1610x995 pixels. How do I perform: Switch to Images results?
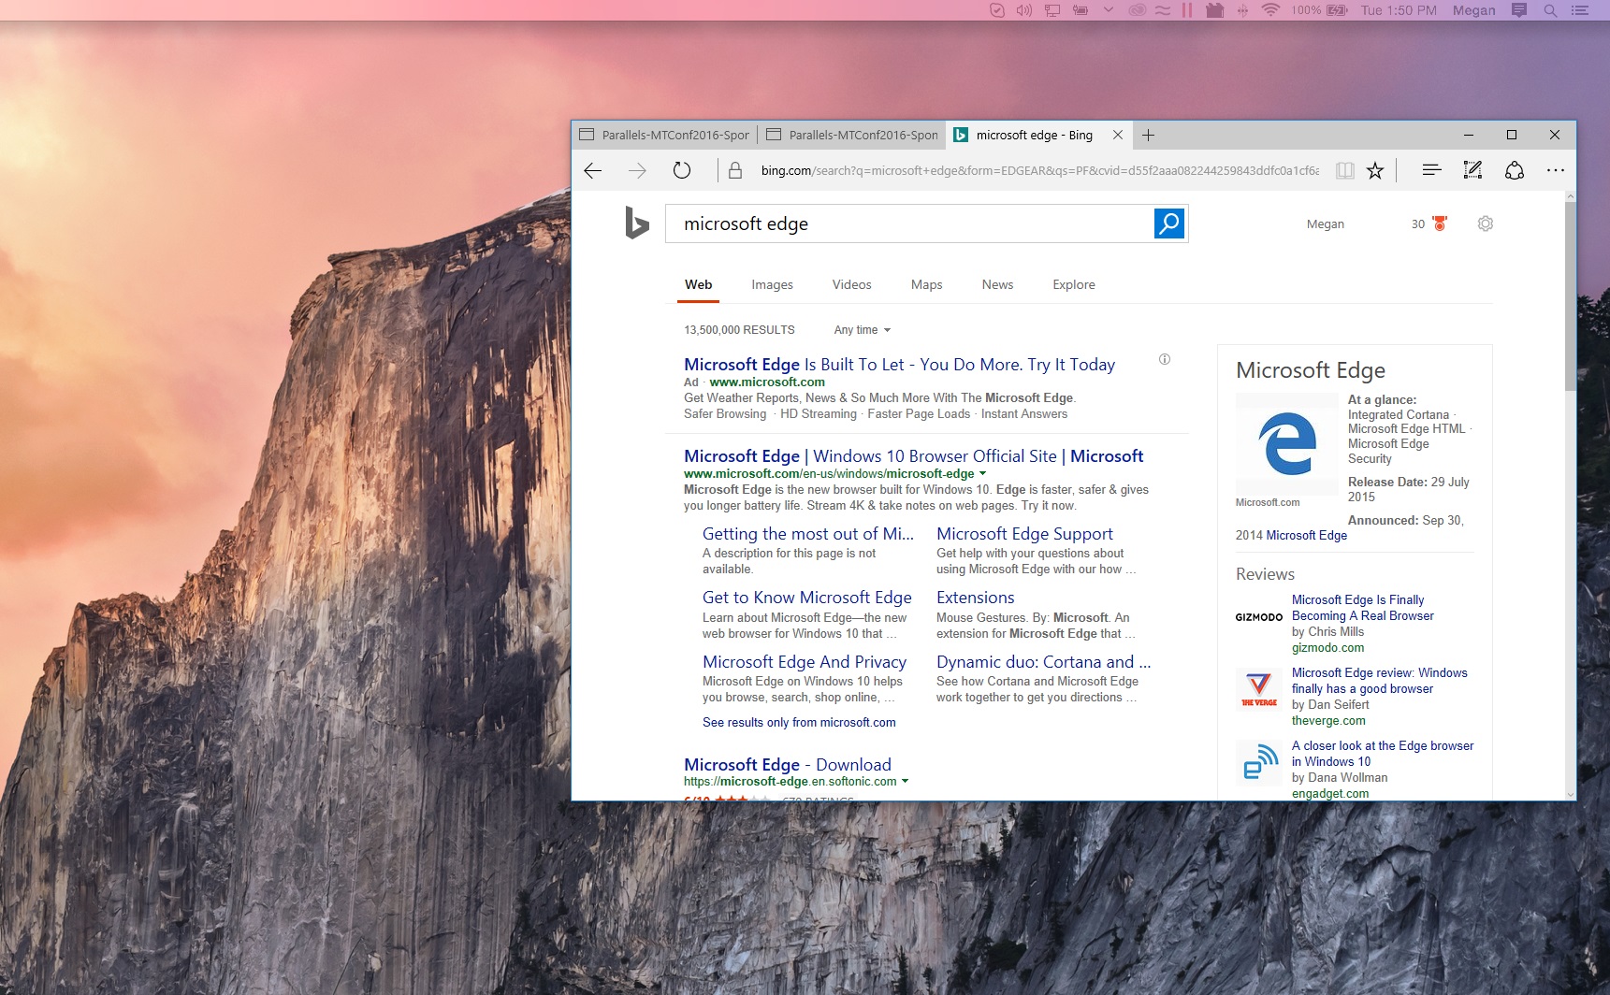tap(772, 284)
